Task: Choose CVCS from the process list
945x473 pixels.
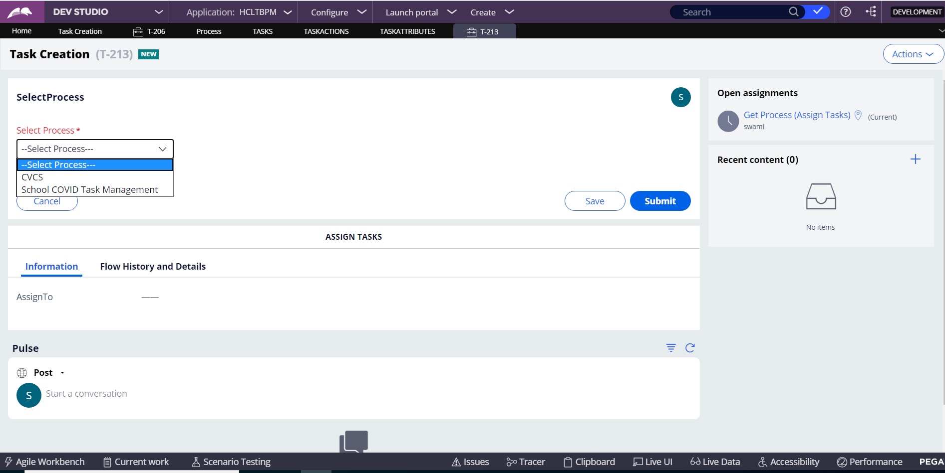Action: pos(95,177)
